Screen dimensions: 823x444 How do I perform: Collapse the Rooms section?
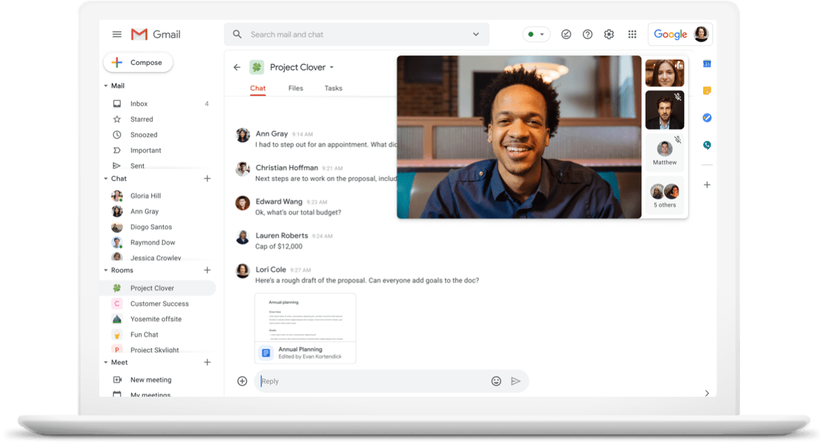[x=105, y=270]
